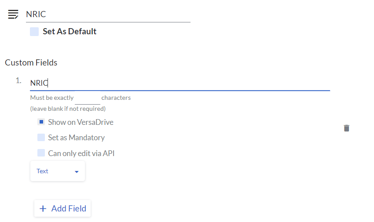This screenshot has width=374, height=222.
Task: Select the exact character count input
Action: (x=87, y=98)
